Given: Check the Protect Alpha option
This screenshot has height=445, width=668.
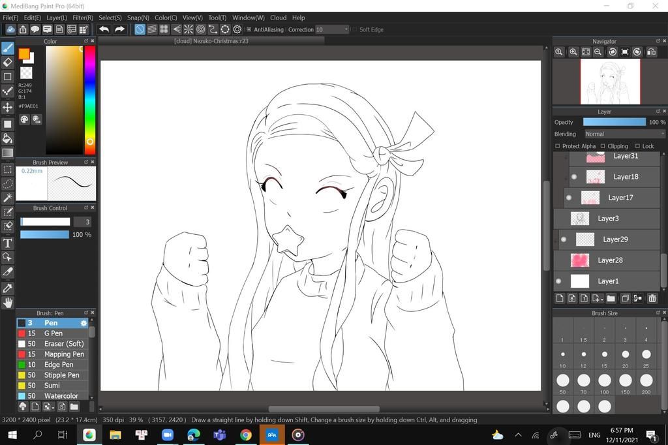Looking at the screenshot, I should 557,146.
